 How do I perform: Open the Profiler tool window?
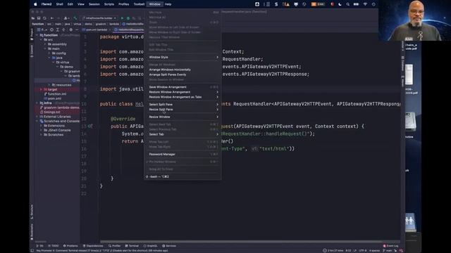click(114, 246)
